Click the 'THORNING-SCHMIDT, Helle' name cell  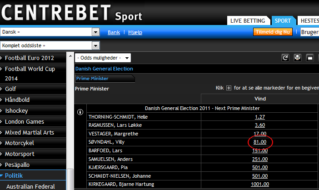[144, 117]
